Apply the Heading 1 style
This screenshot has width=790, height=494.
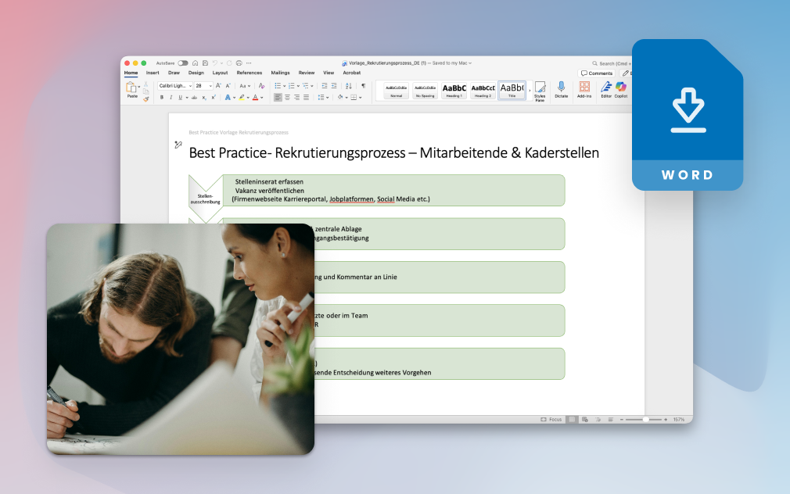tap(454, 91)
